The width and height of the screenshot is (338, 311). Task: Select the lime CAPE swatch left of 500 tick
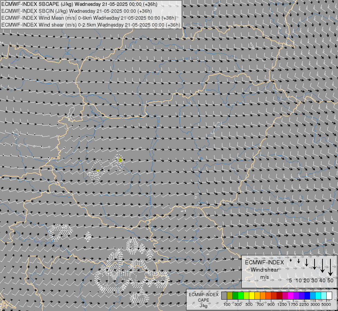(x=247, y=295)
